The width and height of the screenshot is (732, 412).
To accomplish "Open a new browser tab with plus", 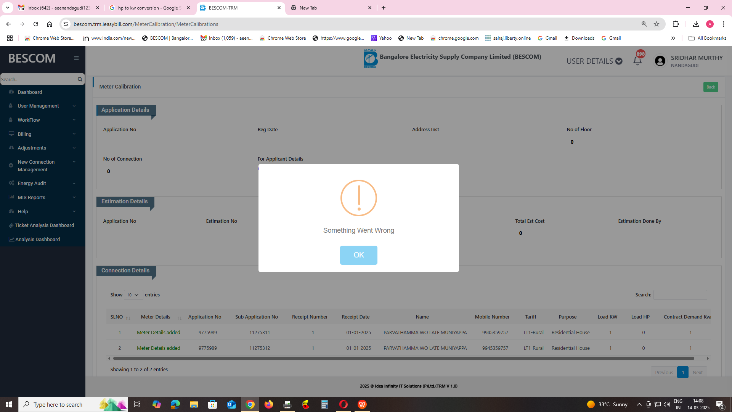I will 384,8.
